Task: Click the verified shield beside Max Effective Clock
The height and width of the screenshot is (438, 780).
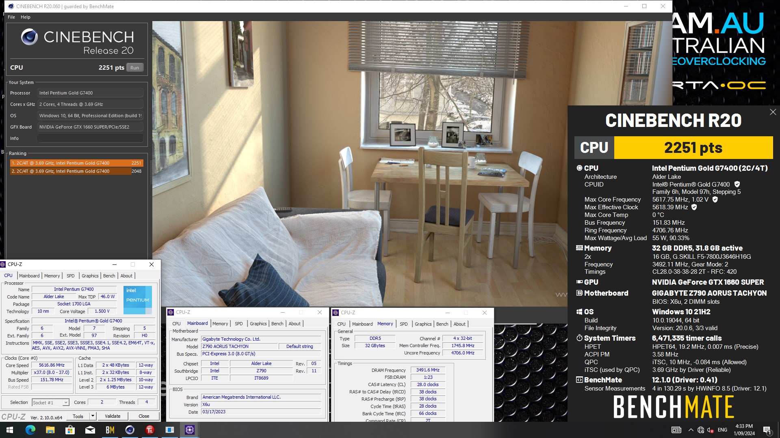Action: click(694, 207)
